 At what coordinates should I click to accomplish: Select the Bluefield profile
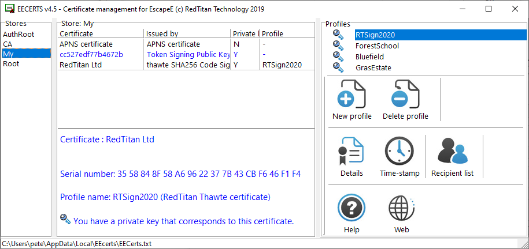(370, 57)
